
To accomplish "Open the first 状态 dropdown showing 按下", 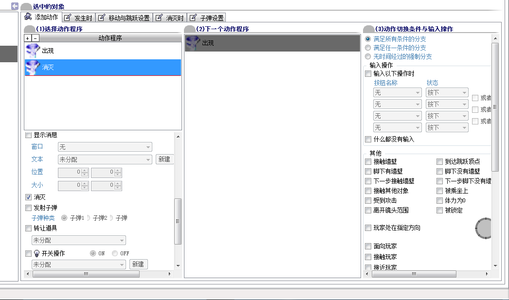I will 447,93.
